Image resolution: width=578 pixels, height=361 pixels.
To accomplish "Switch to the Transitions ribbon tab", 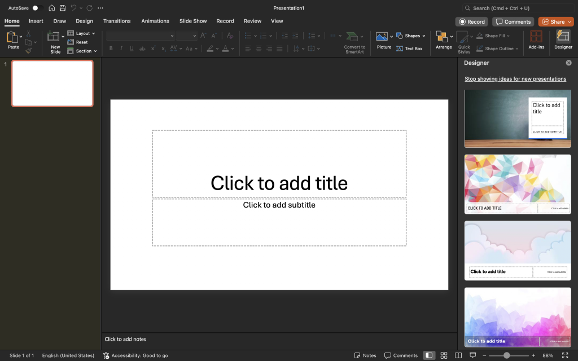I will [117, 21].
